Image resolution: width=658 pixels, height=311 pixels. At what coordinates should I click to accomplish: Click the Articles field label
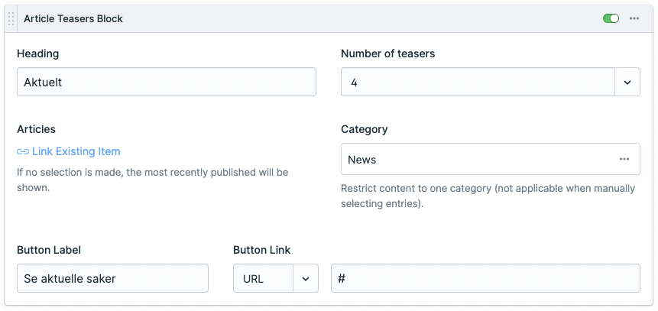click(36, 129)
